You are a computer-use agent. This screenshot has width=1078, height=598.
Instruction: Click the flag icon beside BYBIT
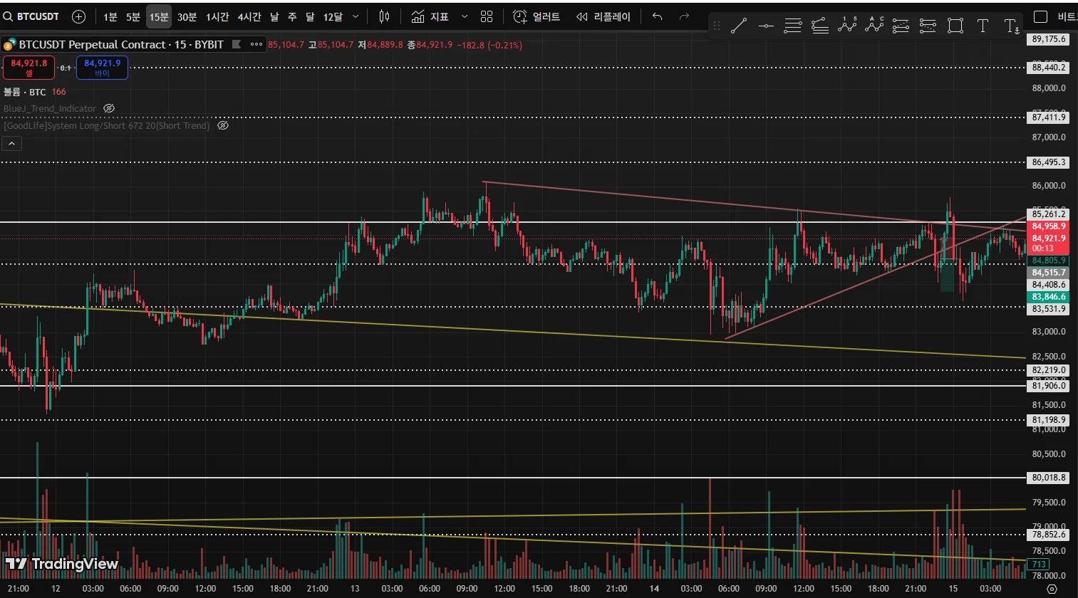[x=237, y=44]
